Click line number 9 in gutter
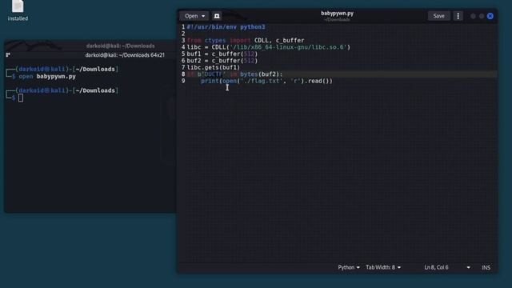This screenshot has width=512, height=288. (183, 81)
